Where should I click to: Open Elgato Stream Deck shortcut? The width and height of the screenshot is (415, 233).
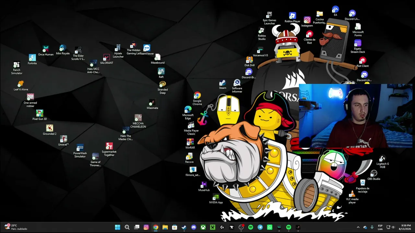click(x=358, y=47)
